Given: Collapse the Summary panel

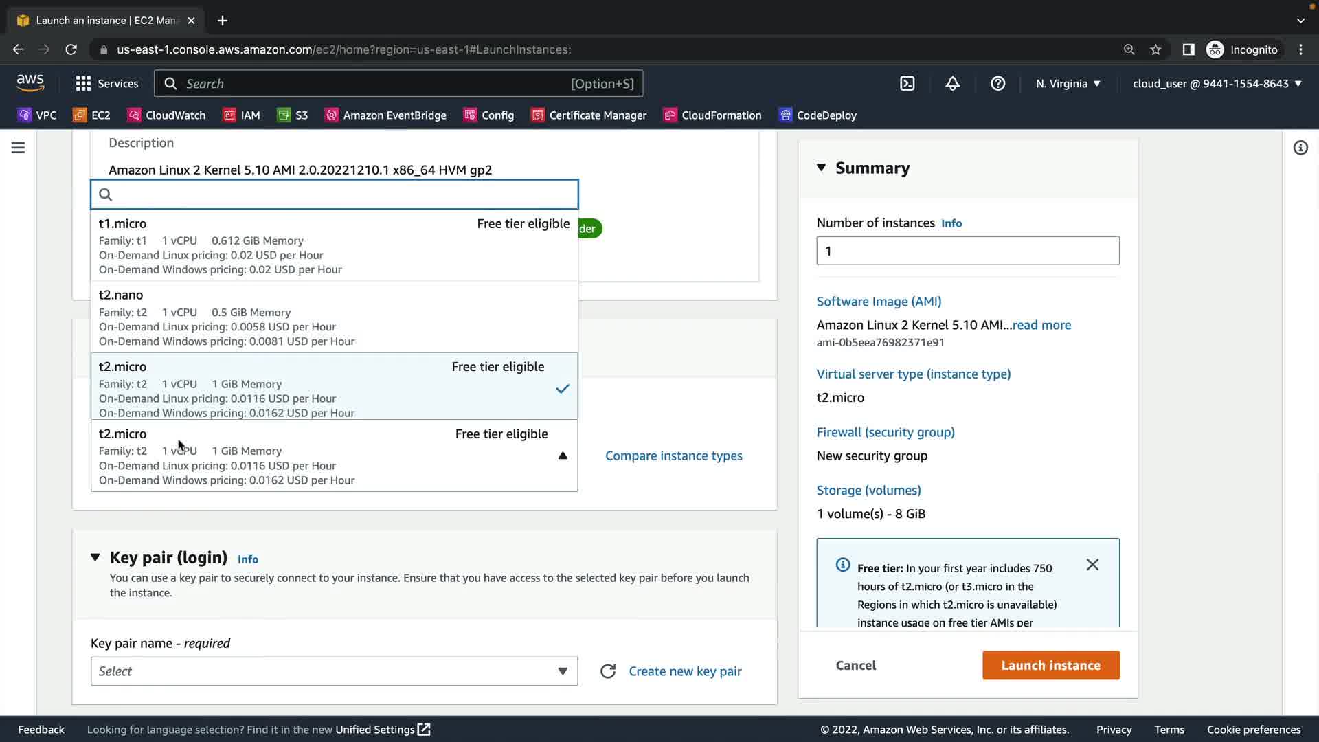Looking at the screenshot, I should [x=821, y=168].
